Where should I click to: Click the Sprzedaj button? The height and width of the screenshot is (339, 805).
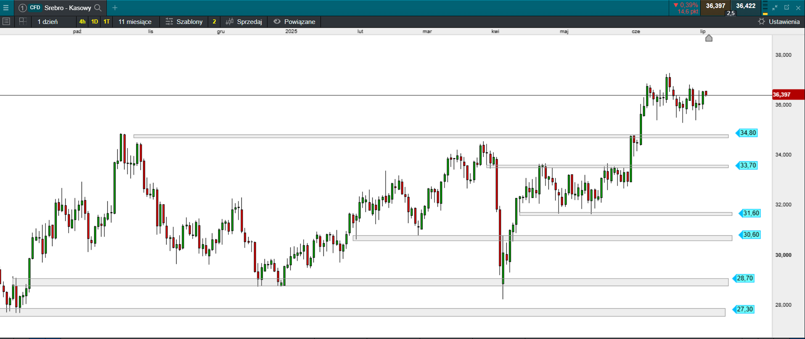click(x=244, y=22)
